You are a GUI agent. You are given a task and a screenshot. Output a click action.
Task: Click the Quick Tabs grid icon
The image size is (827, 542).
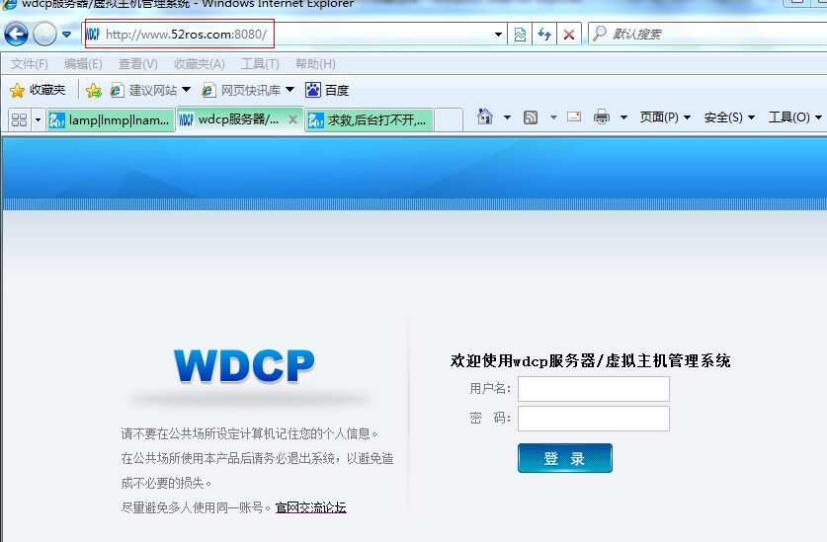[19, 119]
